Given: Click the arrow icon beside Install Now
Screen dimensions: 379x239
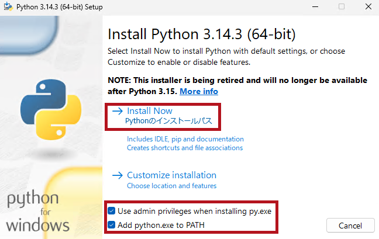Looking at the screenshot, I should (117, 111).
